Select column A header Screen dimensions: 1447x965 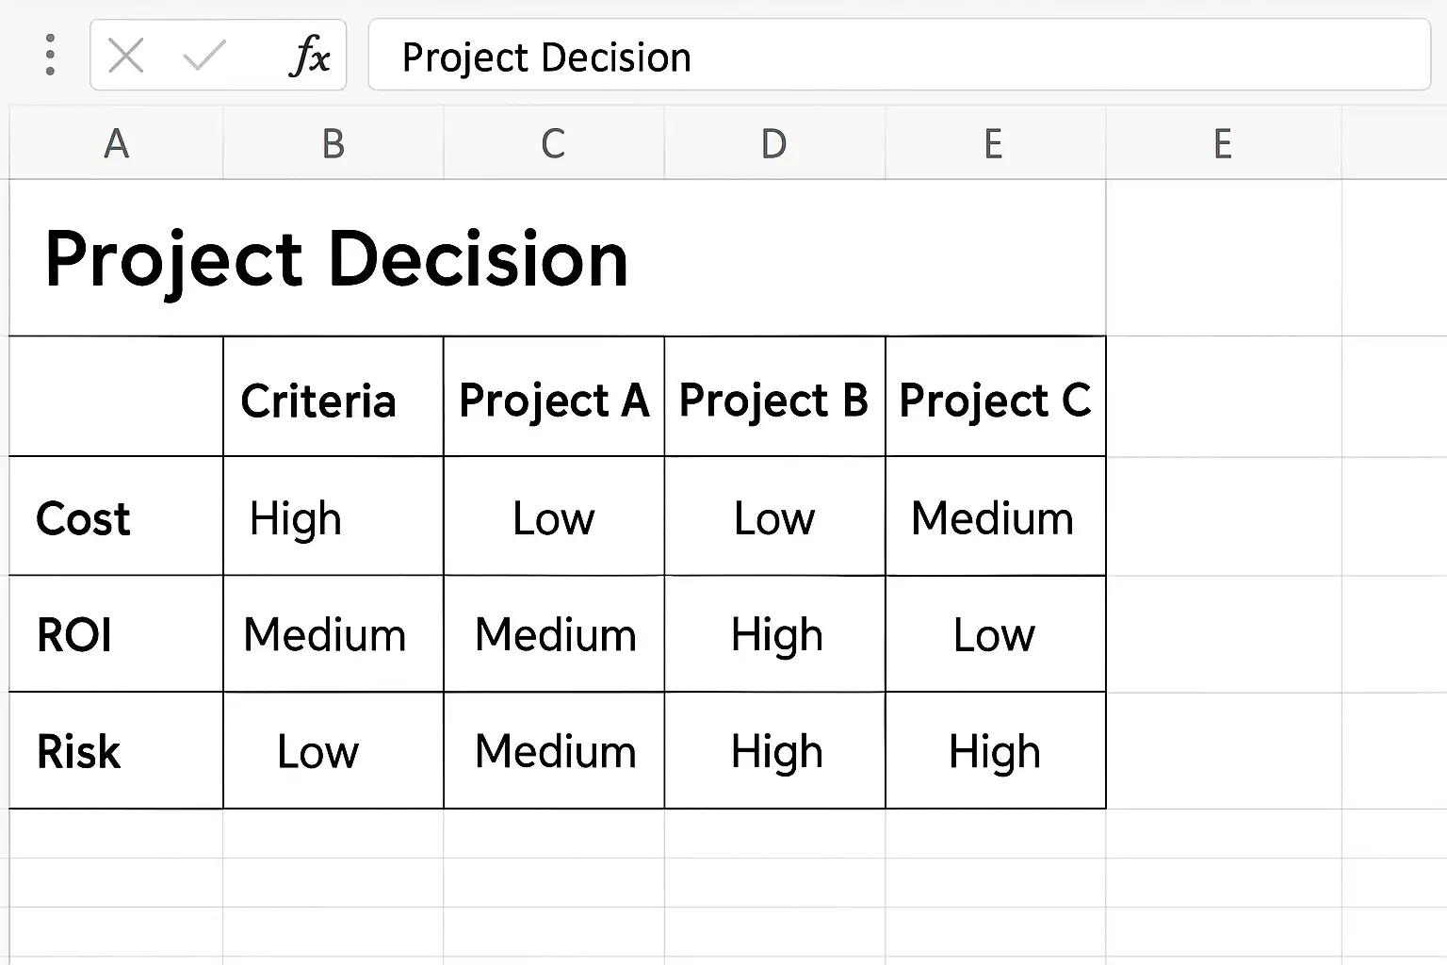point(116,143)
